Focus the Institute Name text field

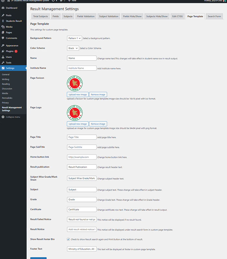click(x=82, y=68)
